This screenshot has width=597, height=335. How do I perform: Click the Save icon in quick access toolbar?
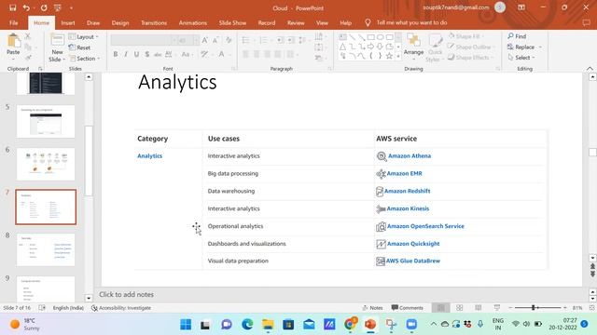(x=12, y=7)
